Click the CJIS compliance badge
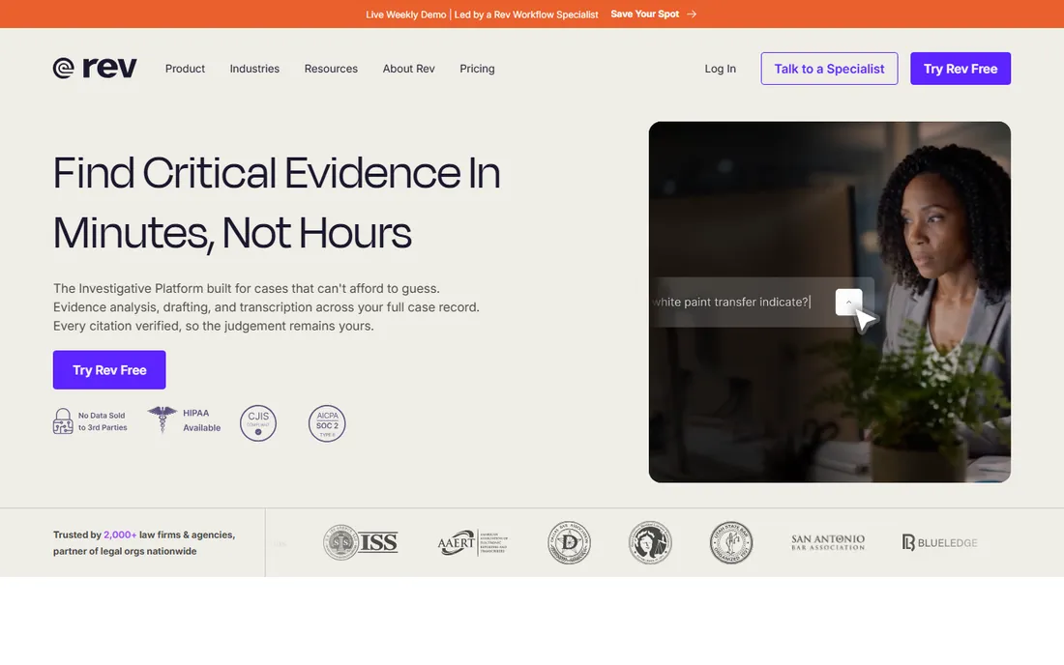 [x=258, y=423]
